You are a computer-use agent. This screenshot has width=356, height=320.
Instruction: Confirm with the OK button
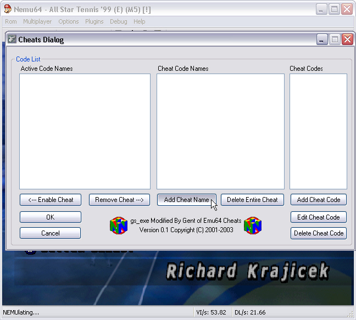(51, 217)
